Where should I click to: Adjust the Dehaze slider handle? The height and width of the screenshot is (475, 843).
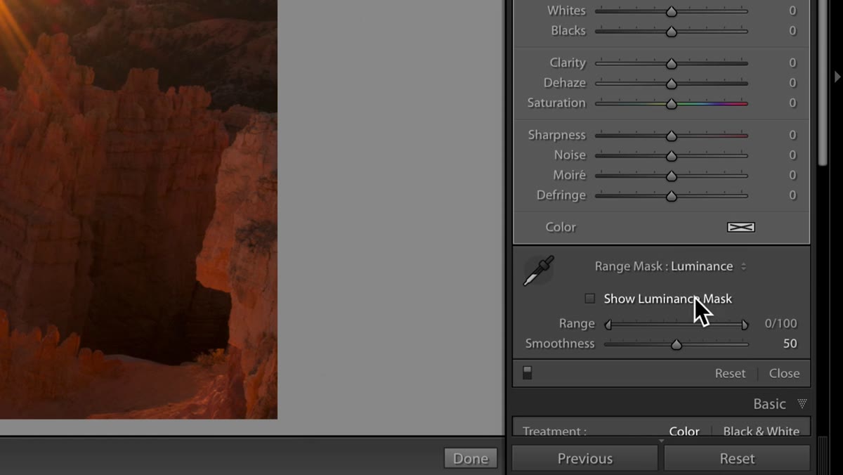pyautogui.click(x=672, y=83)
